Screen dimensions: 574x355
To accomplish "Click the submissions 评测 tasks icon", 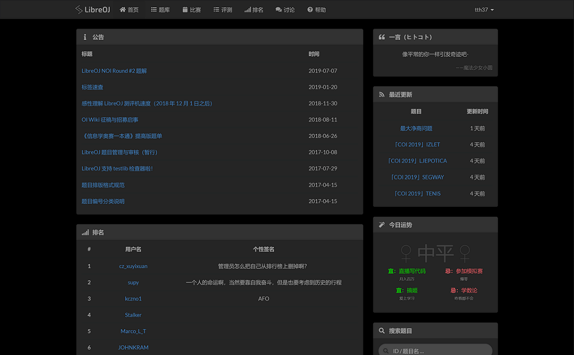I will point(216,10).
